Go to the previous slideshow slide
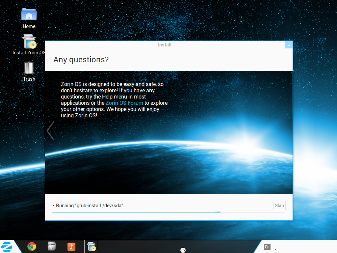The width and height of the screenshot is (337, 253). click(51, 131)
